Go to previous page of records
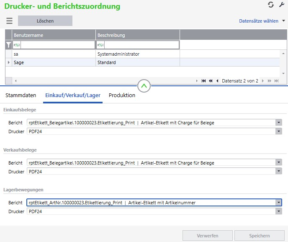This screenshot has height=242, width=288. click(x=211, y=81)
